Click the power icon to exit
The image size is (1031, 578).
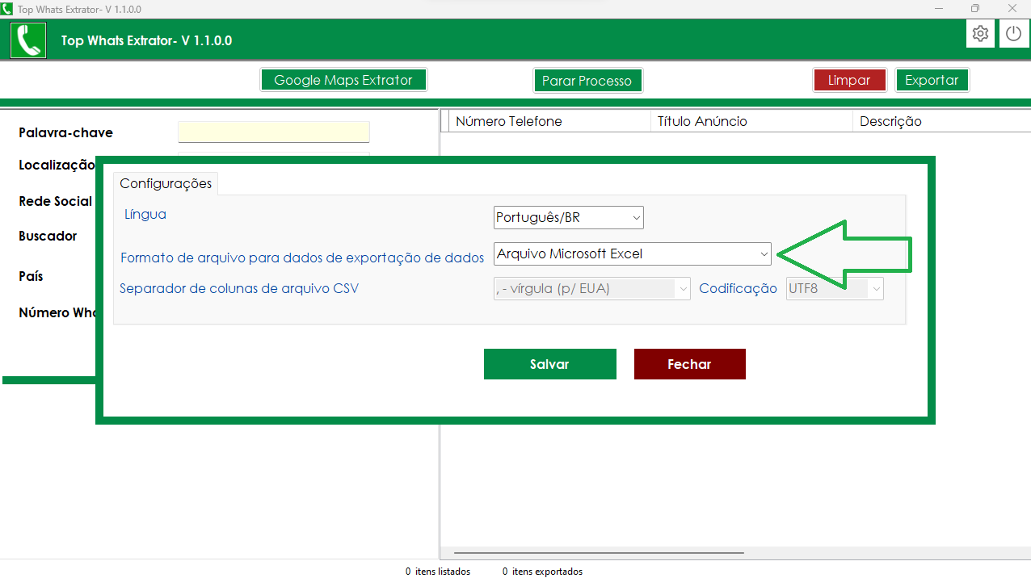(1014, 34)
